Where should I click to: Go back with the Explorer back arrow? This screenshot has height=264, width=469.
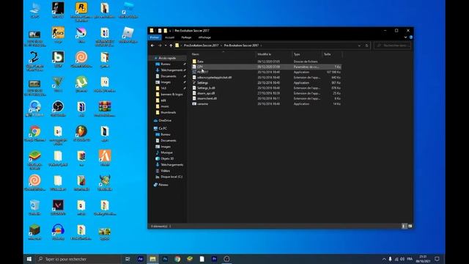(152, 45)
